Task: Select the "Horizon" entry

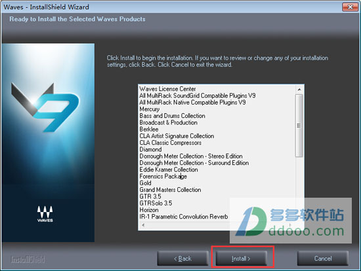Action: [149, 210]
